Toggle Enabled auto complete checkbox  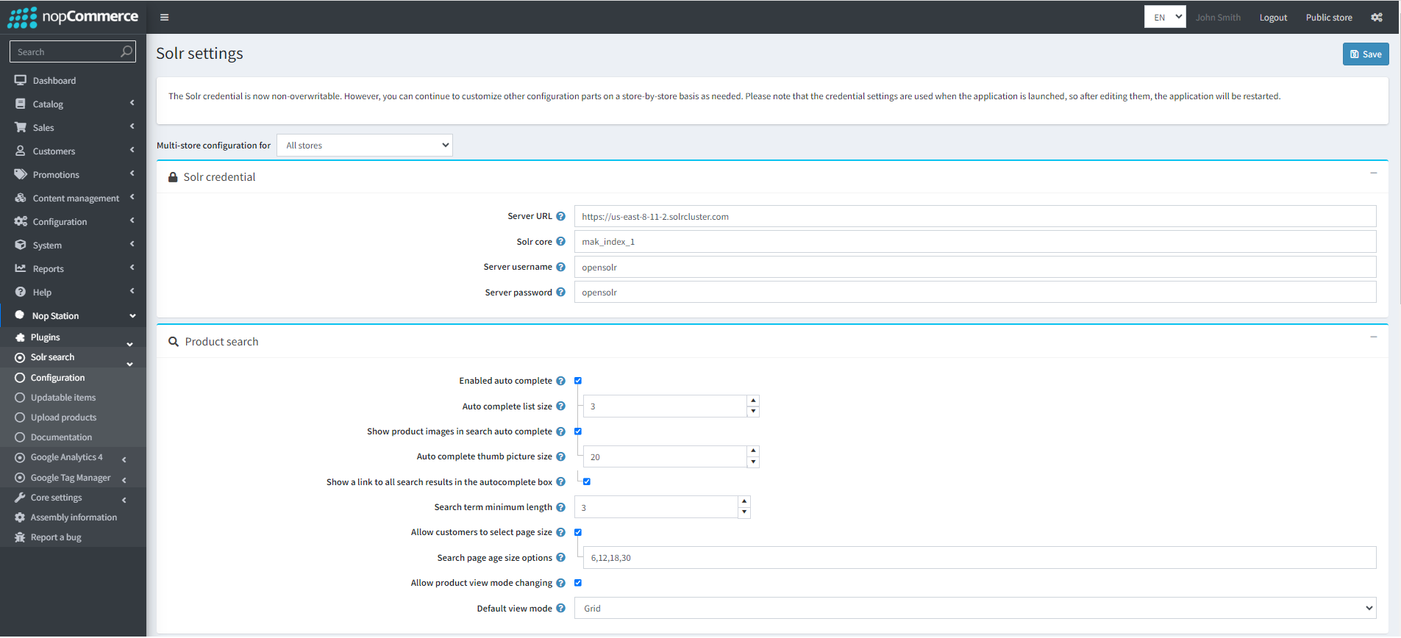(578, 381)
